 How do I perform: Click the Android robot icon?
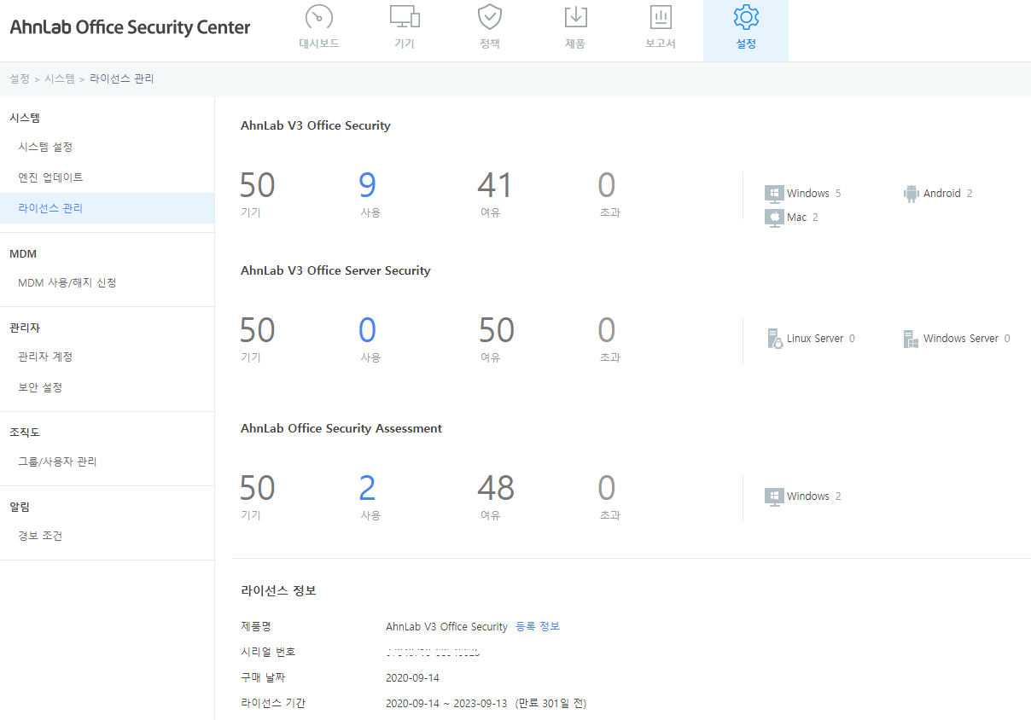[x=911, y=194]
